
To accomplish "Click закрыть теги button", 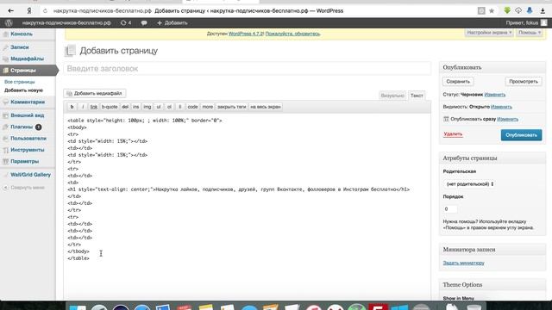I will (231, 107).
